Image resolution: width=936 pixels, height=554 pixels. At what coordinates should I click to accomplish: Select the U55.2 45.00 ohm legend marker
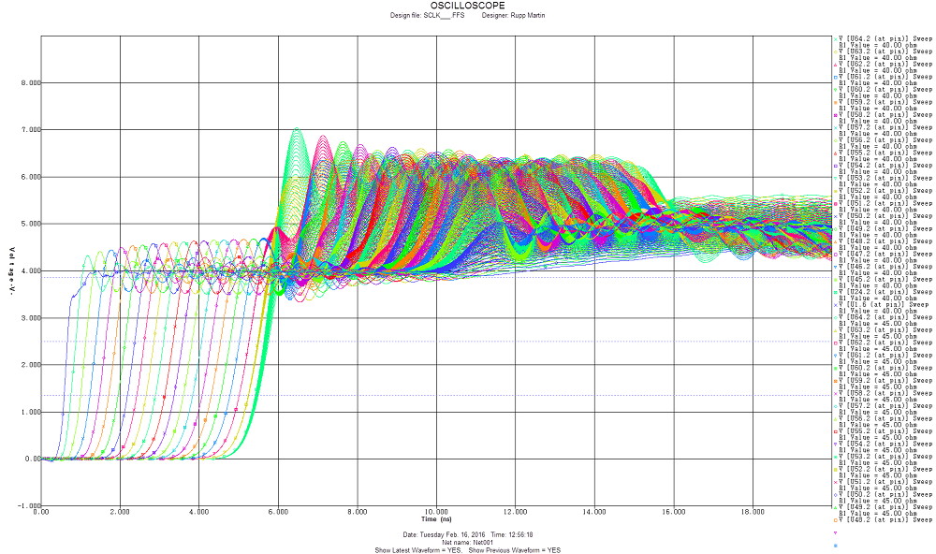(835, 431)
